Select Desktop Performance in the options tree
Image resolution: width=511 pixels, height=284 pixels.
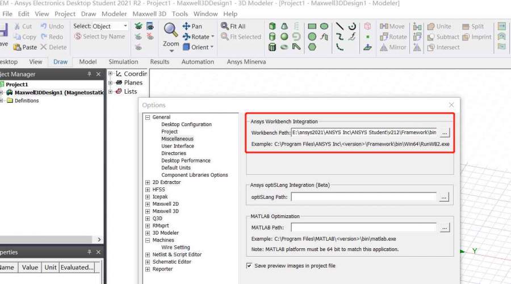(x=186, y=161)
